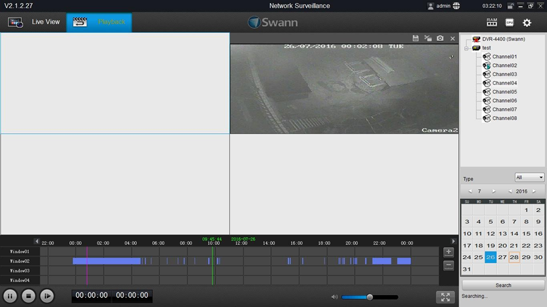This screenshot has width=547, height=307.
Task: Collapse the test device tree node
Action: tap(467, 48)
